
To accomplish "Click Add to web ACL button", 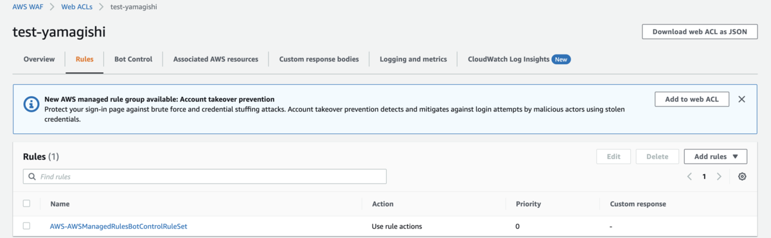I will click(692, 99).
